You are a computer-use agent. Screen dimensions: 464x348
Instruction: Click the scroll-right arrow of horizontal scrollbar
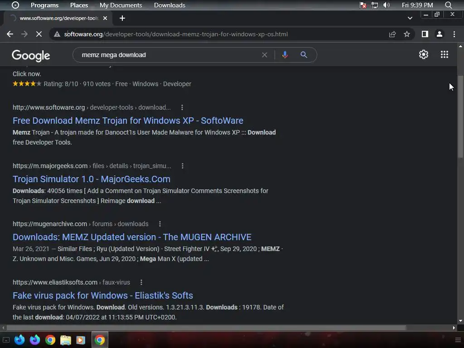pos(454,328)
